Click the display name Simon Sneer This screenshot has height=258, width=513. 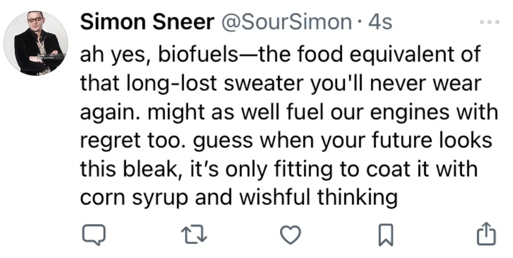pos(147,23)
